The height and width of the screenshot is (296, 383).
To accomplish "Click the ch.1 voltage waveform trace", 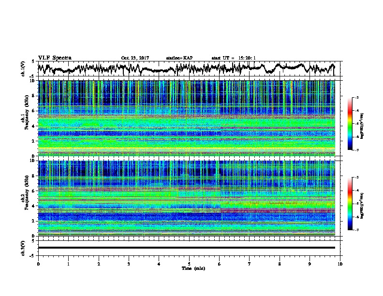I will [186, 68].
